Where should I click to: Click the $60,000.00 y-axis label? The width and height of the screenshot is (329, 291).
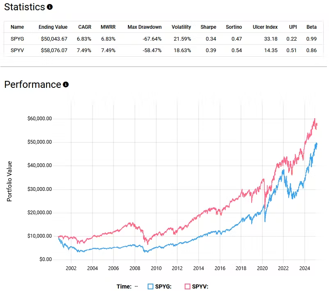coord(39,119)
